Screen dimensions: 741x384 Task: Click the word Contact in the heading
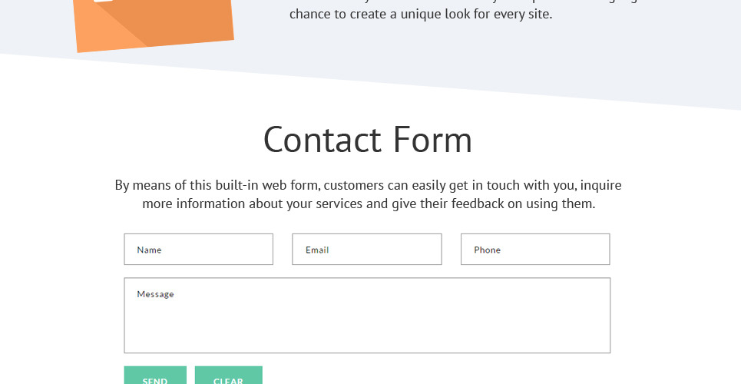coord(322,141)
